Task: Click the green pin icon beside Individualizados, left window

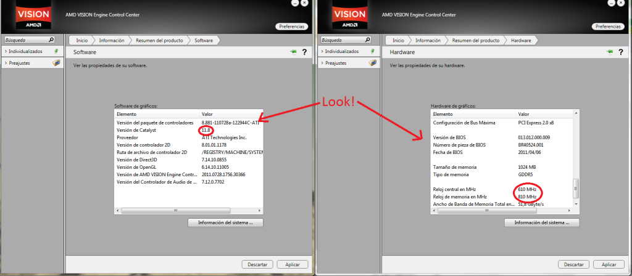Action: pyautogui.click(x=56, y=51)
